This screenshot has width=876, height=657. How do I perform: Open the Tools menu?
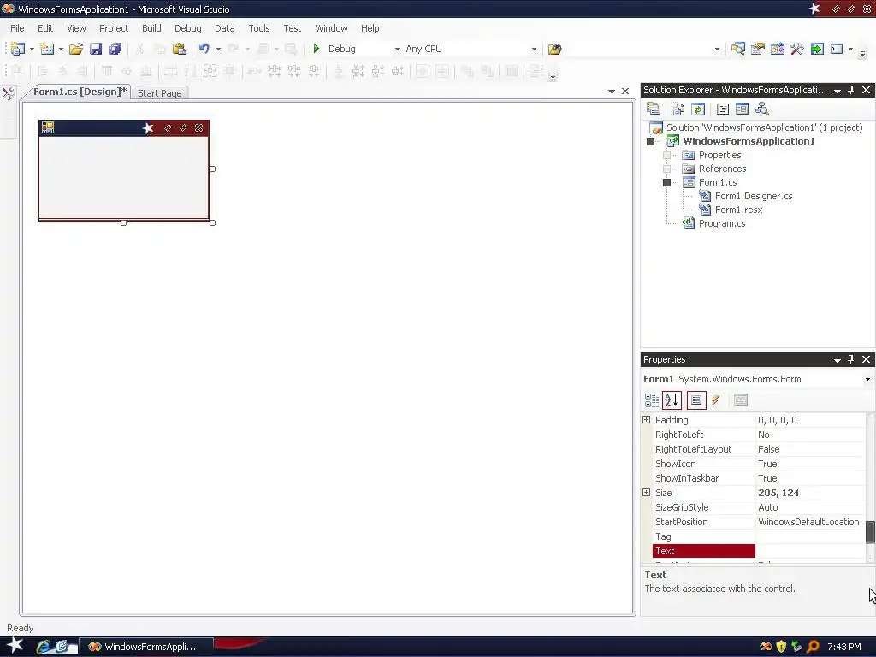click(258, 28)
